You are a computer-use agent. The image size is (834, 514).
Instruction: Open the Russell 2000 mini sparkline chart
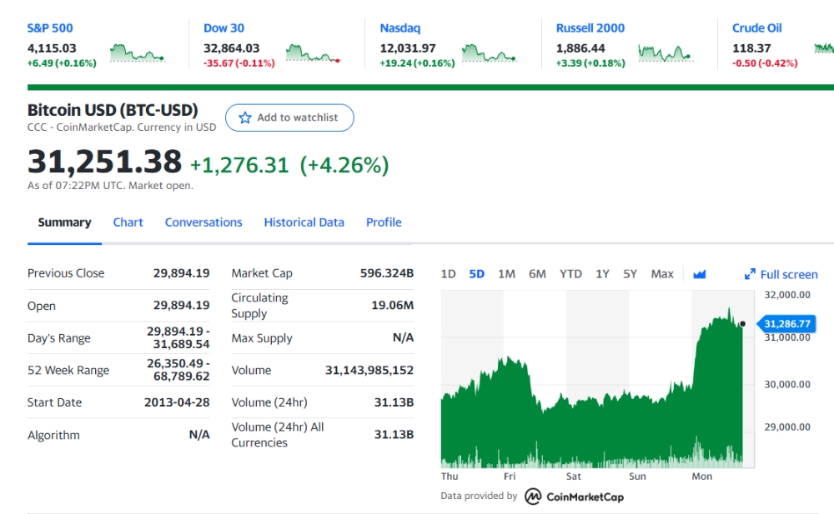(x=666, y=53)
